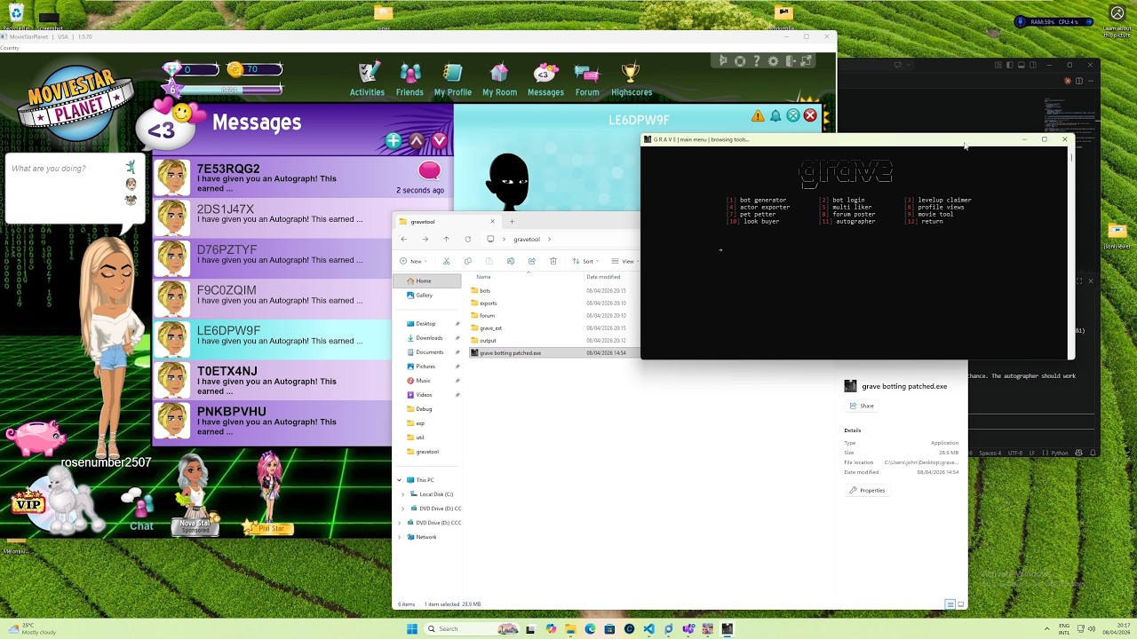Open the piggy bank icon
This screenshot has height=639, width=1137.
pyautogui.click(x=35, y=438)
